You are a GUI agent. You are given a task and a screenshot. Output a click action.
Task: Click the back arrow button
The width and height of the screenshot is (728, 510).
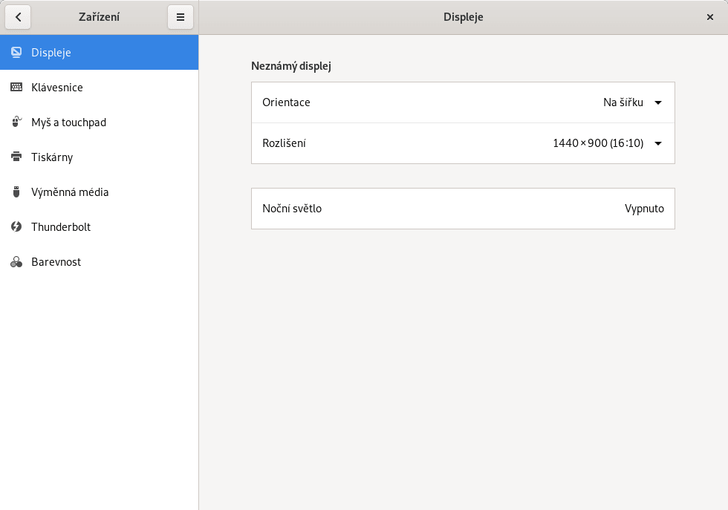tap(18, 17)
